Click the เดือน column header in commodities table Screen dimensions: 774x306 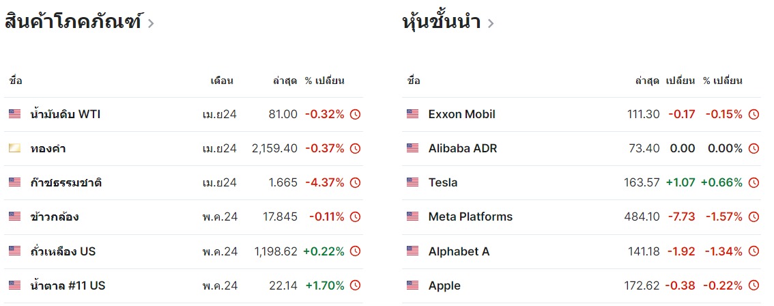pyautogui.click(x=222, y=81)
